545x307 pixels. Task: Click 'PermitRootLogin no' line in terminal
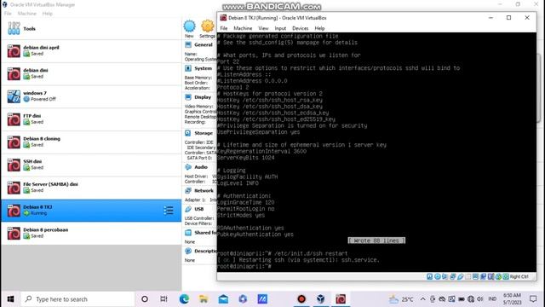point(246,209)
